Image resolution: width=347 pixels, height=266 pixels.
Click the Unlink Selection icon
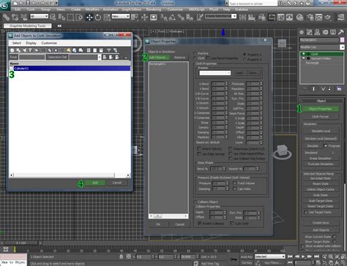coord(15,18)
